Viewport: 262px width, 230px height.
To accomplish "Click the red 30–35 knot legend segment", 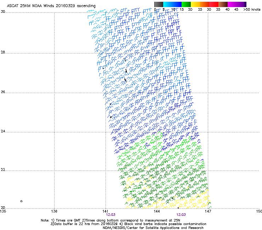I will point(214,4).
